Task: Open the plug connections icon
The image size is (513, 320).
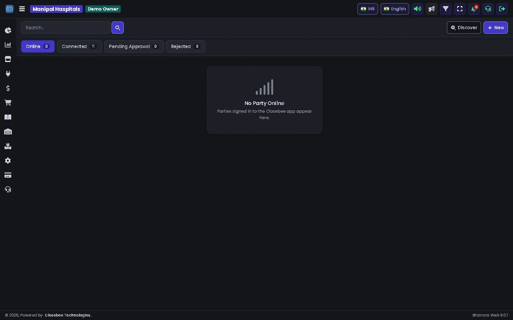Action: coord(8,74)
